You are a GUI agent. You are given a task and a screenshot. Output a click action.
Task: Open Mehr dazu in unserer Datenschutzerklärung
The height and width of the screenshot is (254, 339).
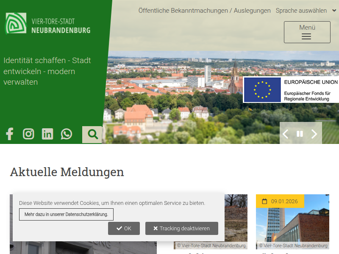pos(66,214)
